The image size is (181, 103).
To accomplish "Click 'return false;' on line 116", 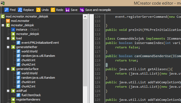I will click(x=128, y=47).
